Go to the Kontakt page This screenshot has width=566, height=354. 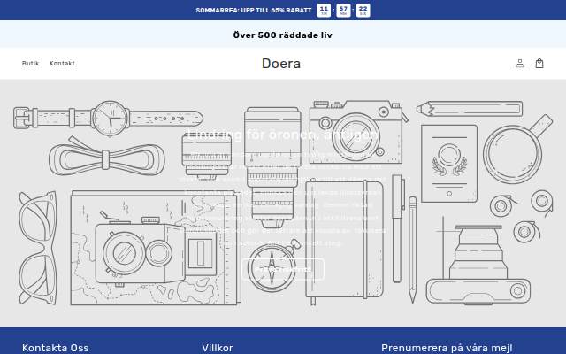[63, 63]
